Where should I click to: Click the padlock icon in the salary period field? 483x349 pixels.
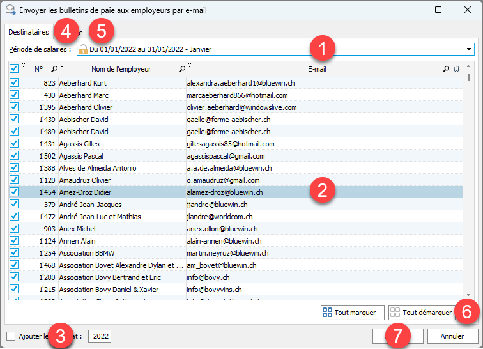[x=83, y=49]
